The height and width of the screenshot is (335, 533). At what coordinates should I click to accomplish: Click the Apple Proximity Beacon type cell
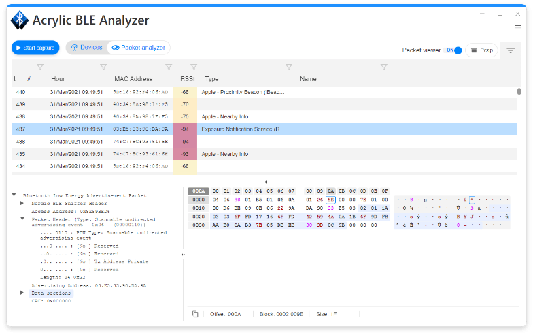click(243, 92)
